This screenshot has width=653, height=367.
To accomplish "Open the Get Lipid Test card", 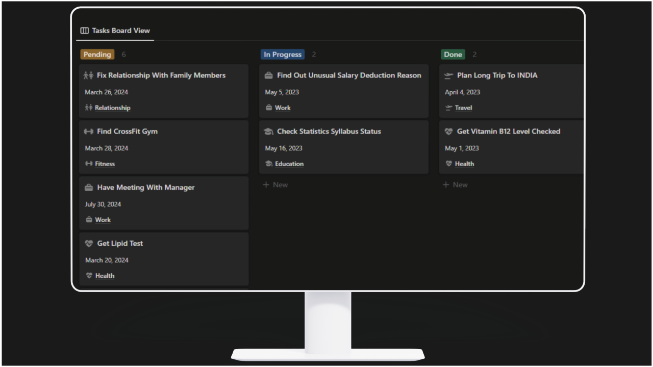I will click(x=119, y=243).
